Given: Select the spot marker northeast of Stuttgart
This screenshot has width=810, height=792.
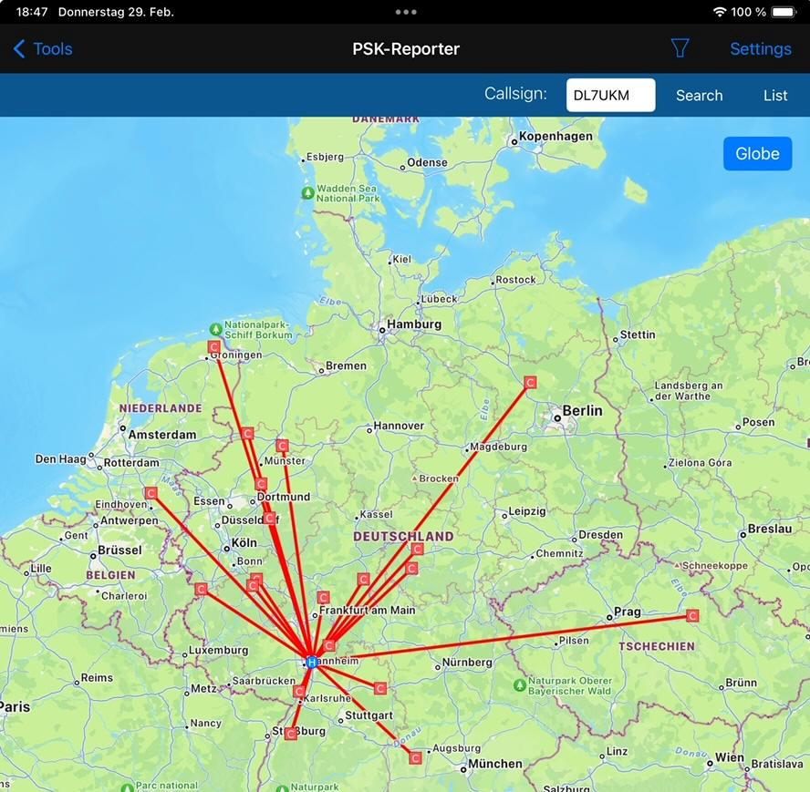Looking at the screenshot, I should [380, 688].
